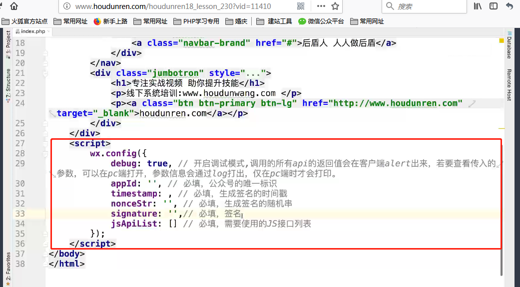Image resolution: width=520 pixels, height=287 pixels.
Task: Click www.houdunwang.com in line 23
Action: click(x=229, y=93)
